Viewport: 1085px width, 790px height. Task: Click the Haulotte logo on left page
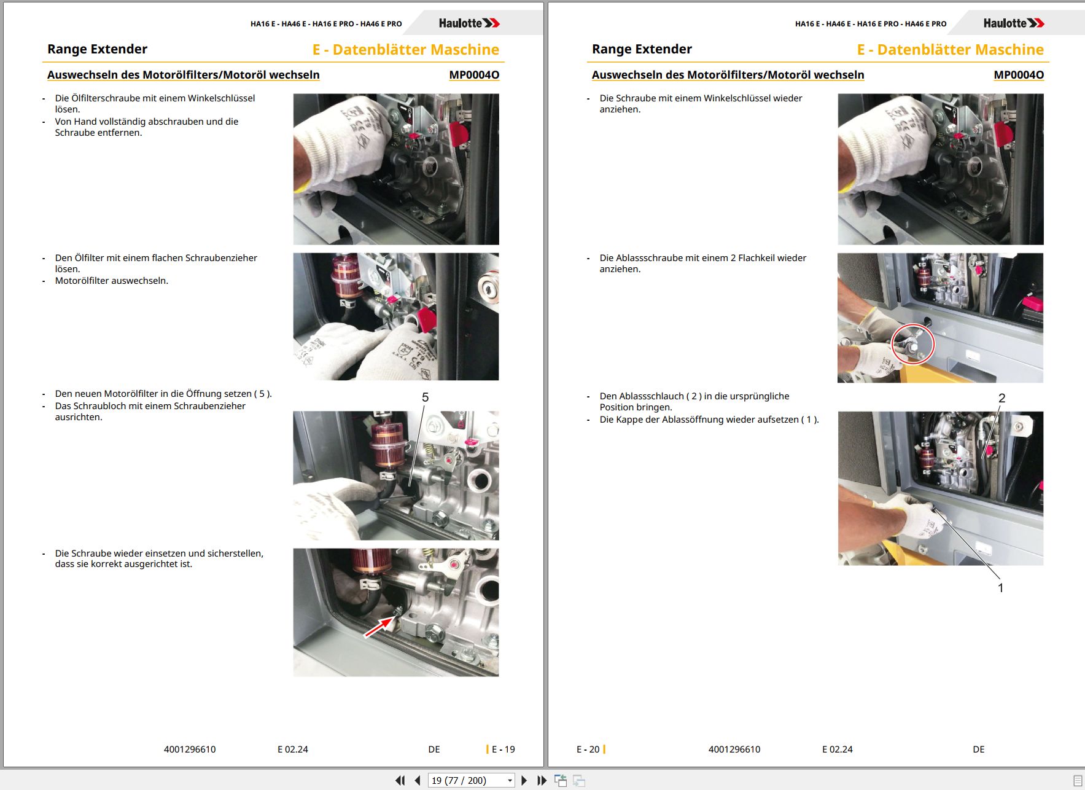pos(469,23)
